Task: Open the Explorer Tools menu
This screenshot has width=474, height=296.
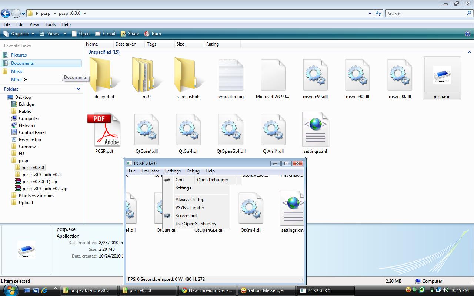Action: click(50, 24)
